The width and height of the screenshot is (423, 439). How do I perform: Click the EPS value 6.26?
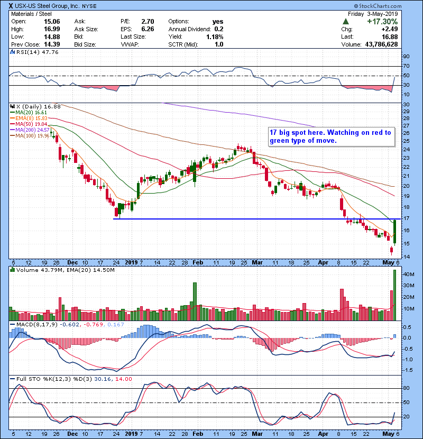(148, 29)
